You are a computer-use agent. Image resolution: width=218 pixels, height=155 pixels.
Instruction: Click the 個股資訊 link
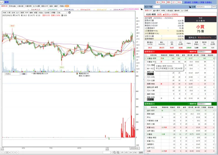(x=188, y=2)
